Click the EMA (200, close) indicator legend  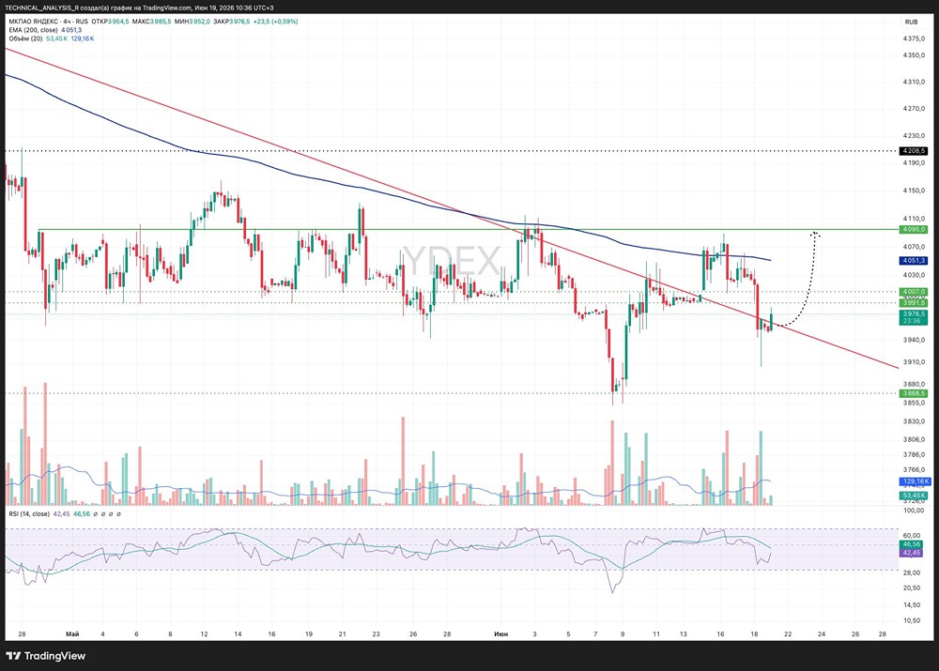(33, 30)
